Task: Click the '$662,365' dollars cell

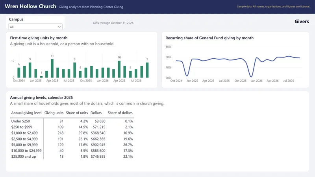Action: click(x=98, y=139)
